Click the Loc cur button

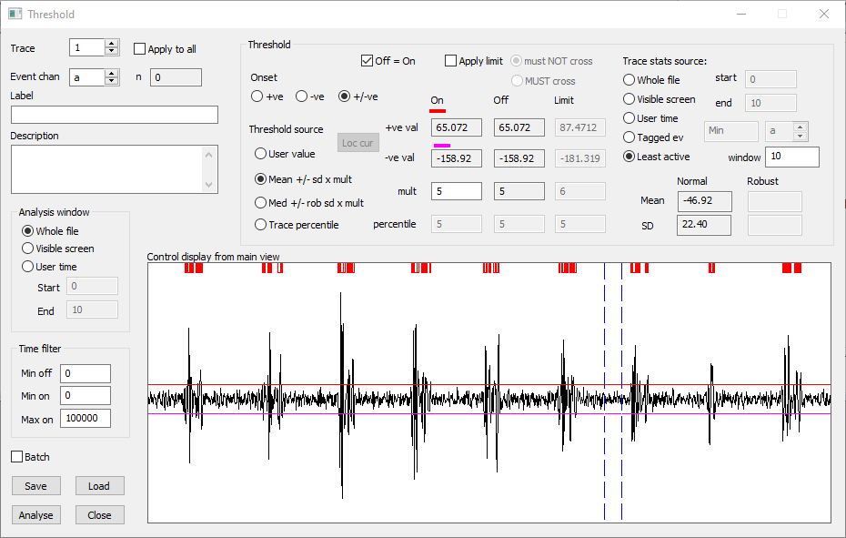358,142
